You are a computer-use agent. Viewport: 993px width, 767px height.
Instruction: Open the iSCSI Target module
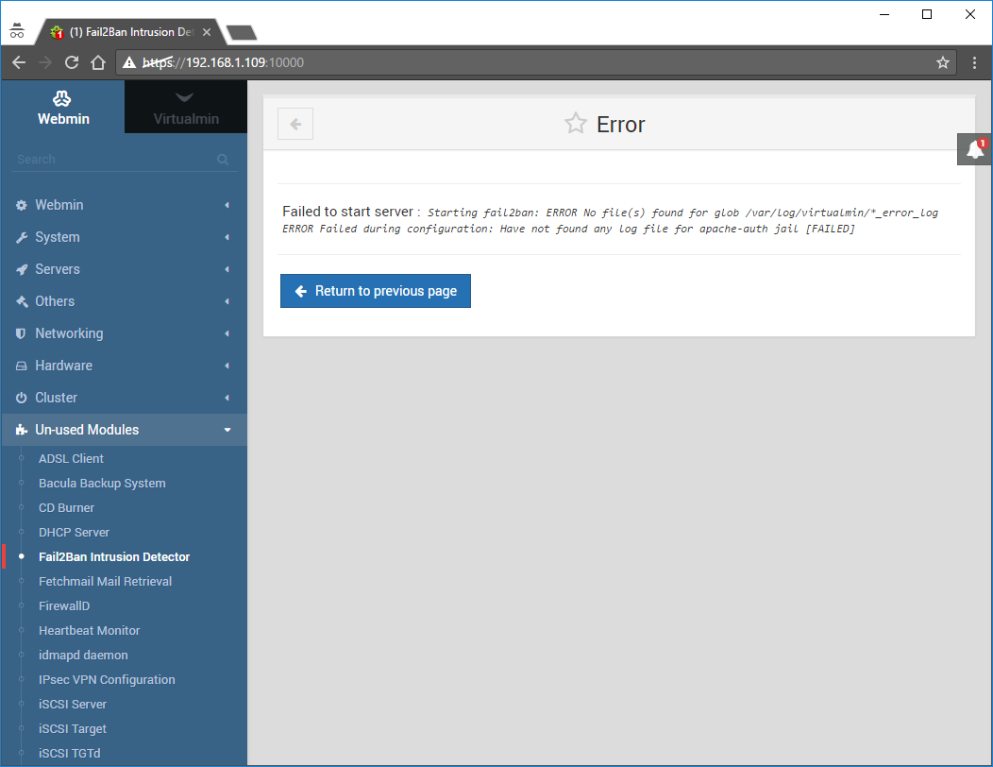pos(72,729)
